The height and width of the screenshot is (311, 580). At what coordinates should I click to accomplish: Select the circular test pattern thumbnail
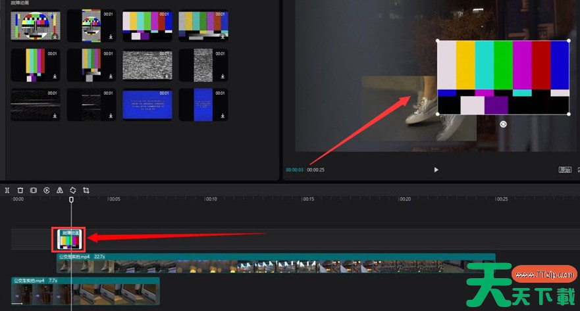[35, 25]
